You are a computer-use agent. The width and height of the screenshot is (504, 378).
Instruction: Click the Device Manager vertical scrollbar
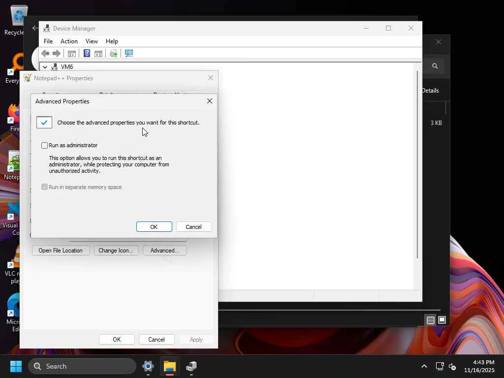coord(417,164)
